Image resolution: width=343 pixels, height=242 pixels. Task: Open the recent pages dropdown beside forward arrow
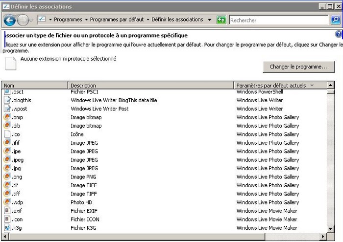[31, 21]
